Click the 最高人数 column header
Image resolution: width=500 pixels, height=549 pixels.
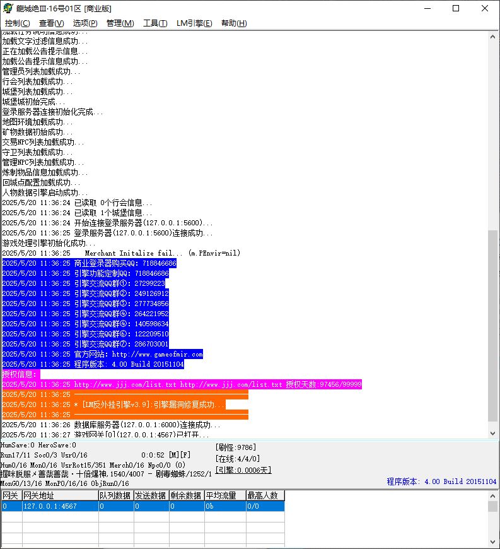tap(265, 495)
